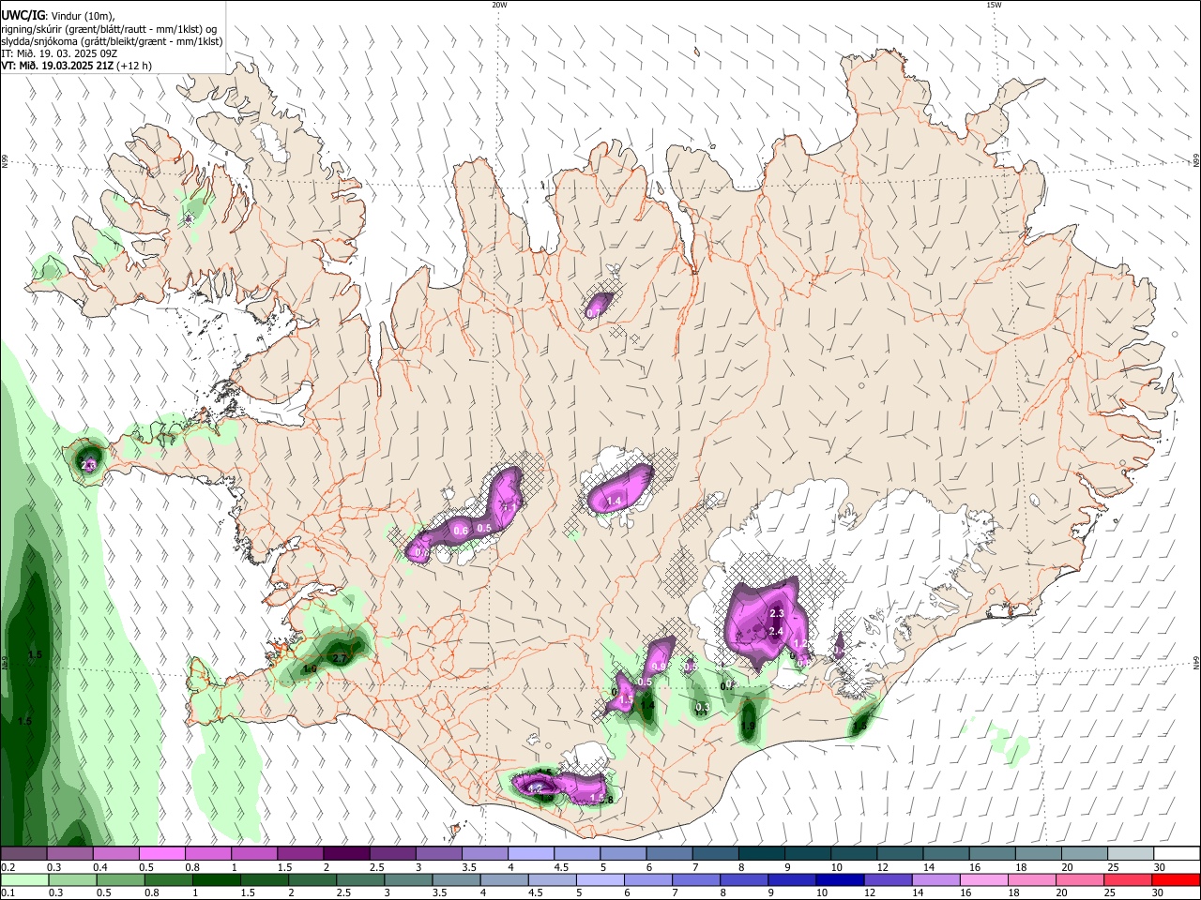Click the 64N latitude label on right edge

pos(1196,663)
